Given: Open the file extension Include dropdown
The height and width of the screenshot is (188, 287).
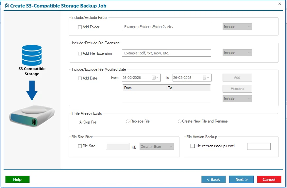Looking at the screenshot, I should coord(237,53).
